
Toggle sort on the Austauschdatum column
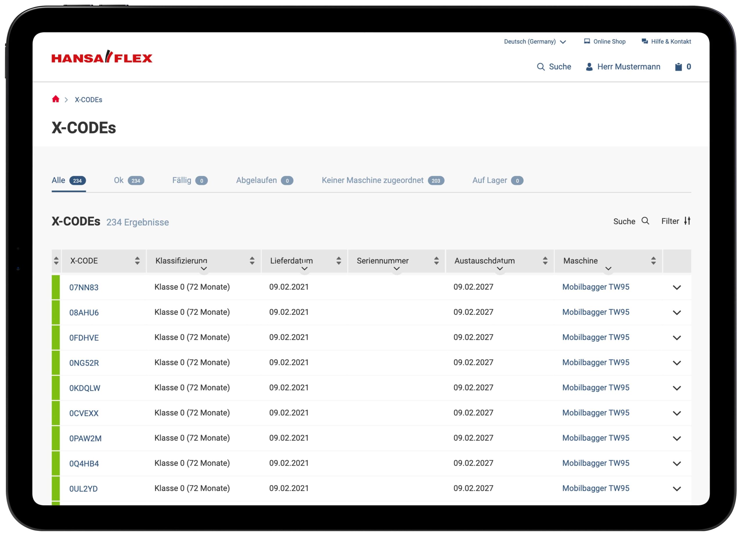545,261
